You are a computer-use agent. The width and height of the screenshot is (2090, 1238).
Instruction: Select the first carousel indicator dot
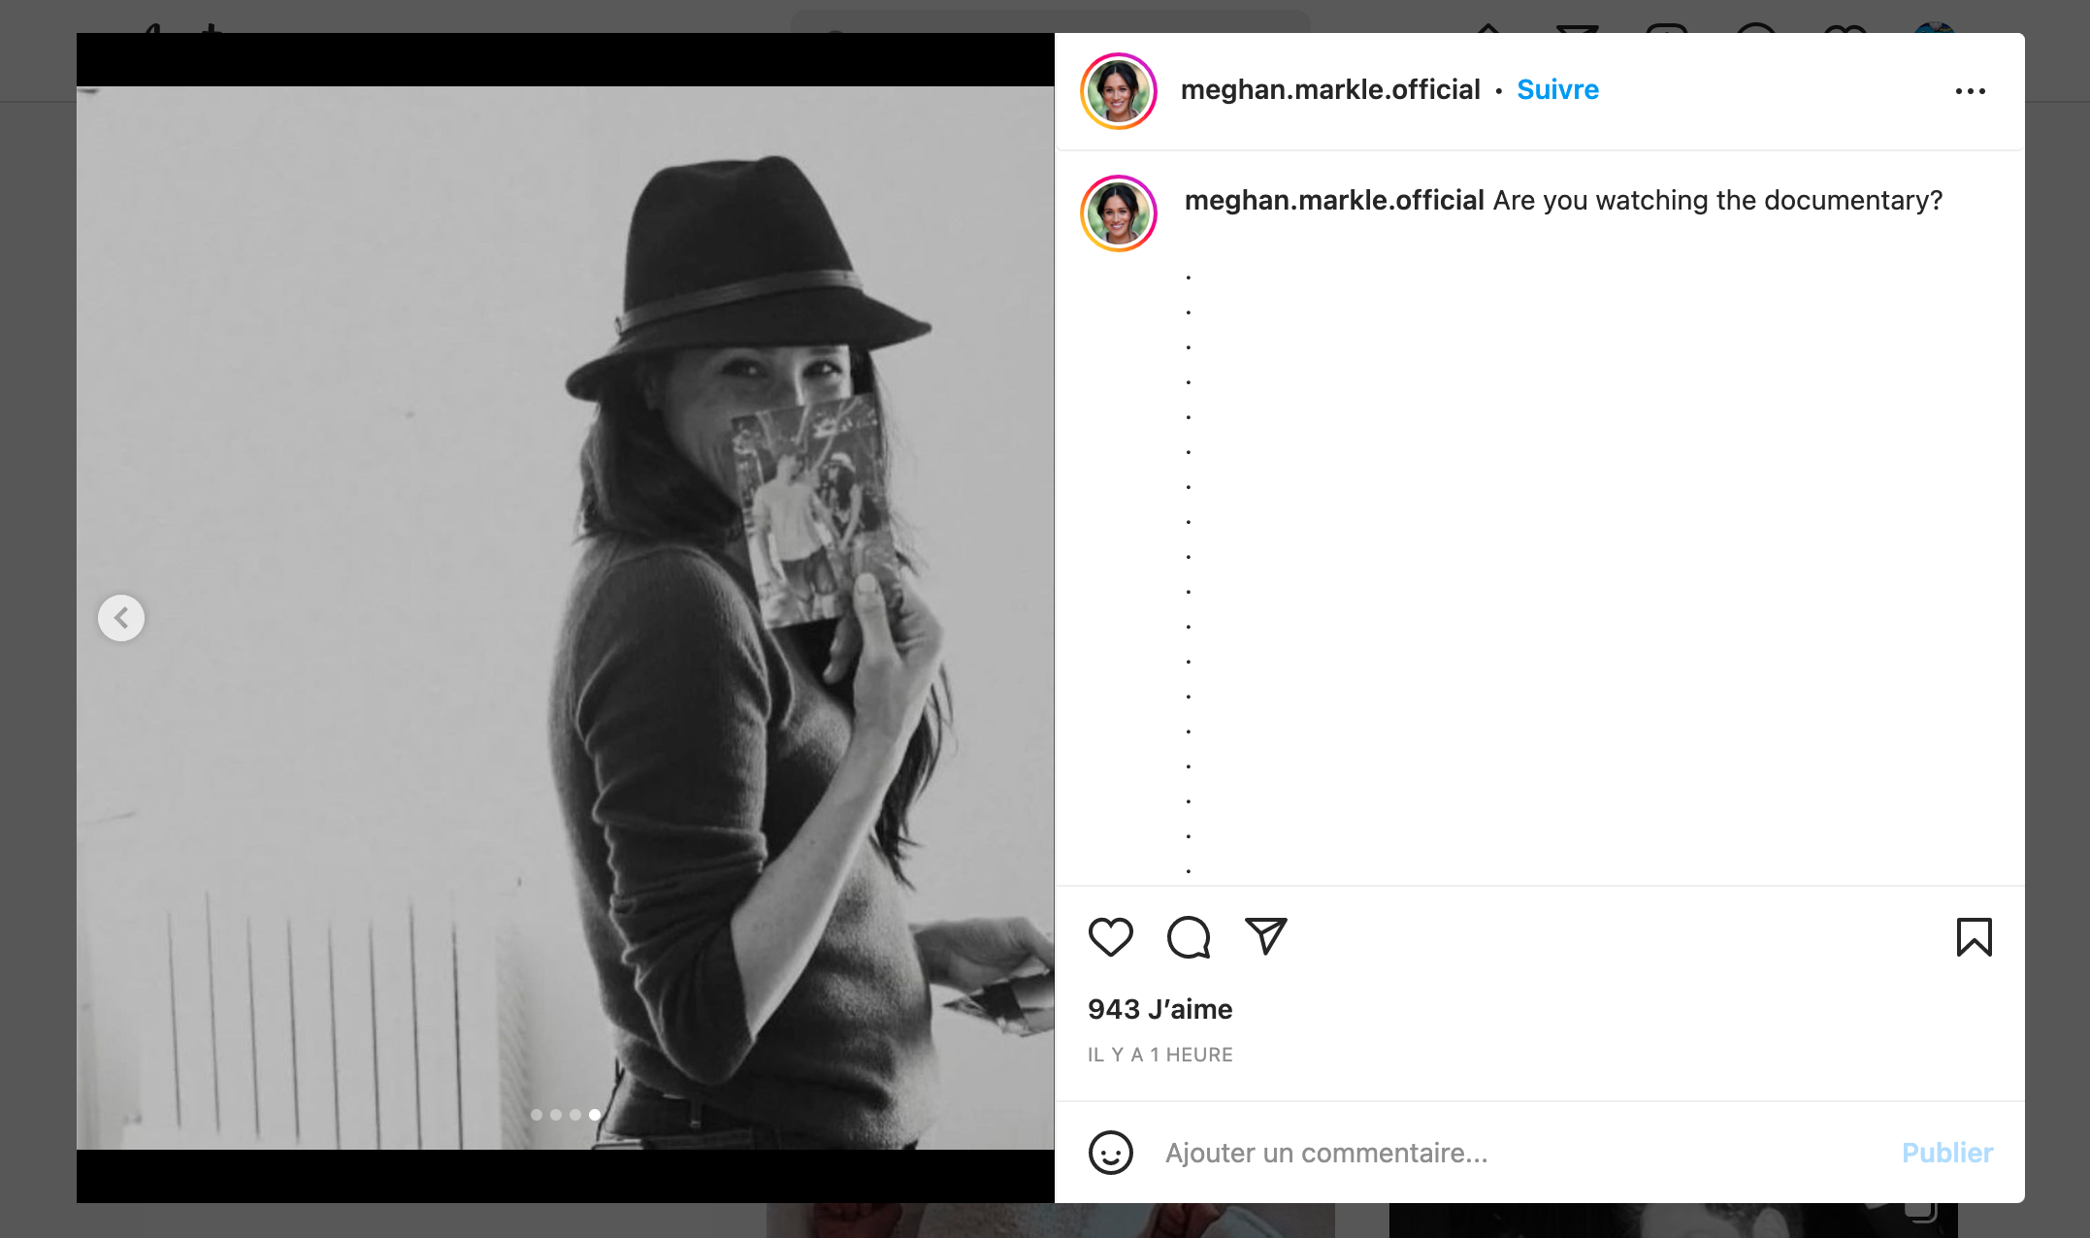point(537,1115)
